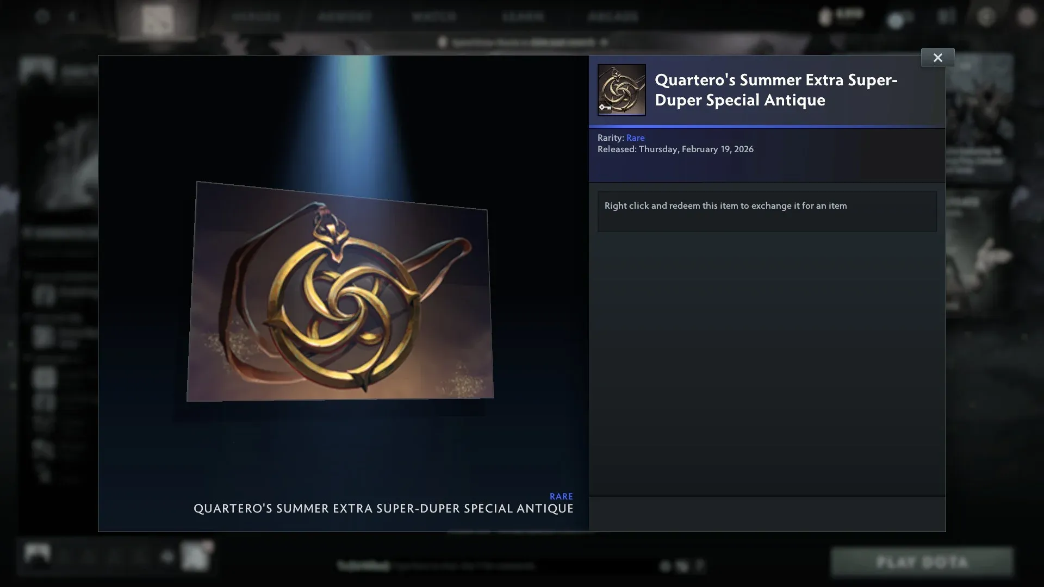The height and width of the screenshot is (587, 1044).
Task: Open the settings gear in the top-left corner
Action: pos(42,16)
